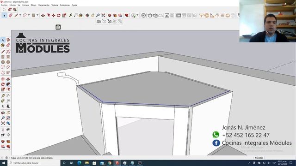Select Make Component in left tool palette

point(8,40)
